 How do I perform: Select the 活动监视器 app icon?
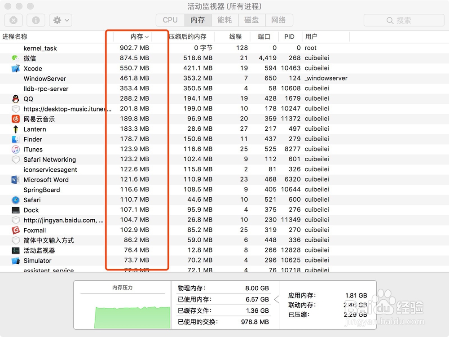pyautogui.click(x=15, y=250)
